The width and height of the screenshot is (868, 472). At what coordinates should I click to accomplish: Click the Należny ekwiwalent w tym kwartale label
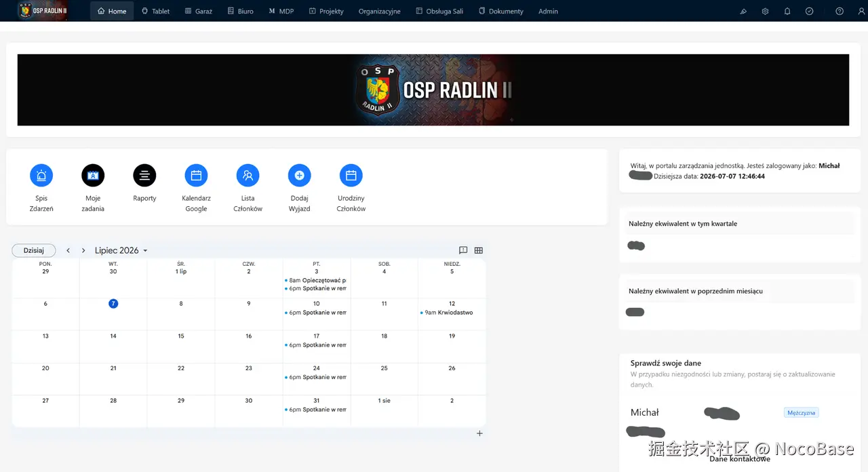click(683, 224)
